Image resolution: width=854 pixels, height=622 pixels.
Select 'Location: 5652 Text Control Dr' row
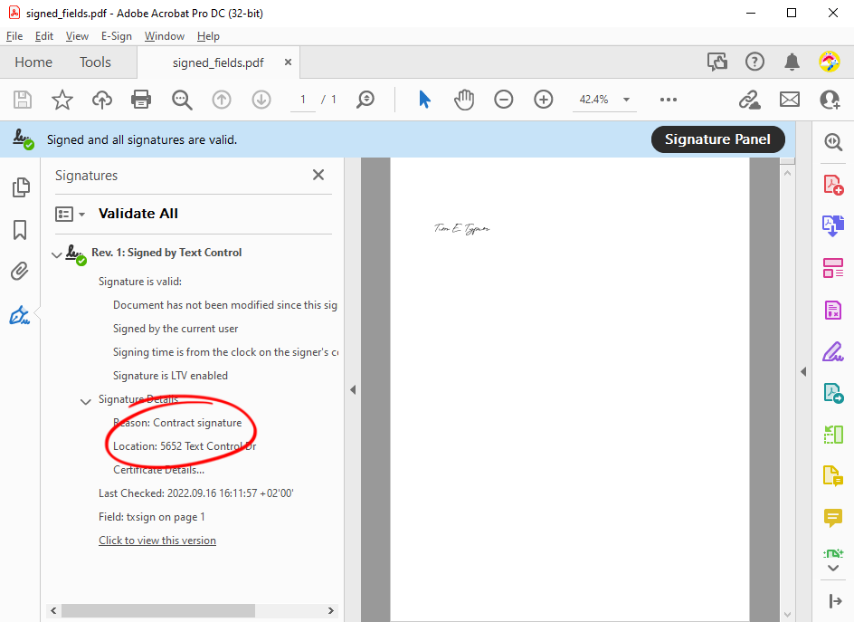(185, 446)
